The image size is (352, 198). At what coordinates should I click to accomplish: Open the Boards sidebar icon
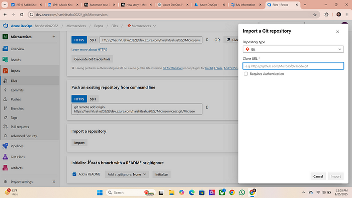6,60
